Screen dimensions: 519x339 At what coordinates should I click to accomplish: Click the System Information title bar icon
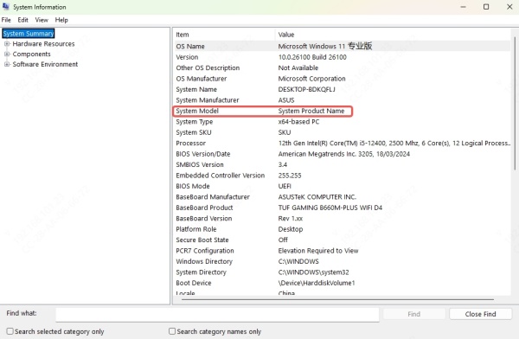point(6,7)
